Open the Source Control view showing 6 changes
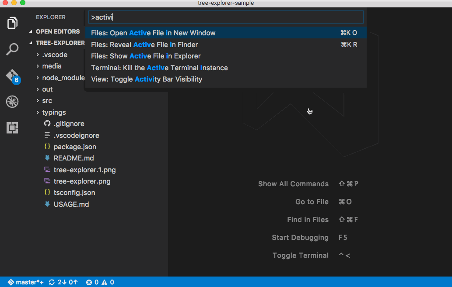 click(12, 75)
